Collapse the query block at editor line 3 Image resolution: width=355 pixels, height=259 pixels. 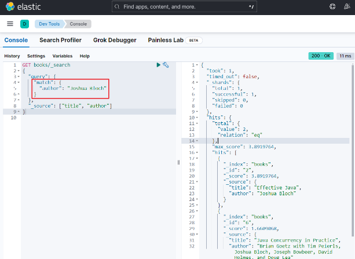[19, 76]
